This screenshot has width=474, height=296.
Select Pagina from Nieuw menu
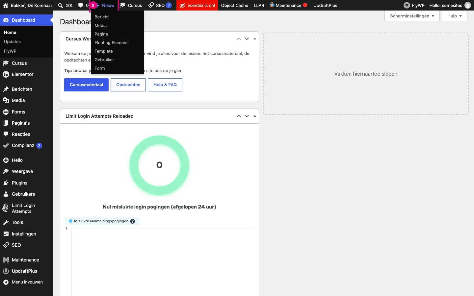[118, 34]
